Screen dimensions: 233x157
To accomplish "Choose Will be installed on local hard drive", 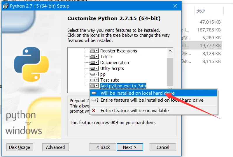I will tap(137, 93).
